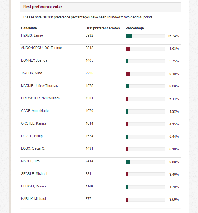Click the Percentage column header
This screenshot has height=213, width=198.
pyautogui.click(x=135, y=28)
